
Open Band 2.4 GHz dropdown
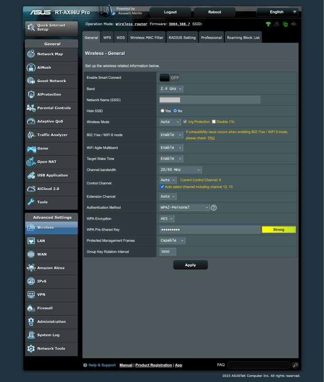[171, 89]
